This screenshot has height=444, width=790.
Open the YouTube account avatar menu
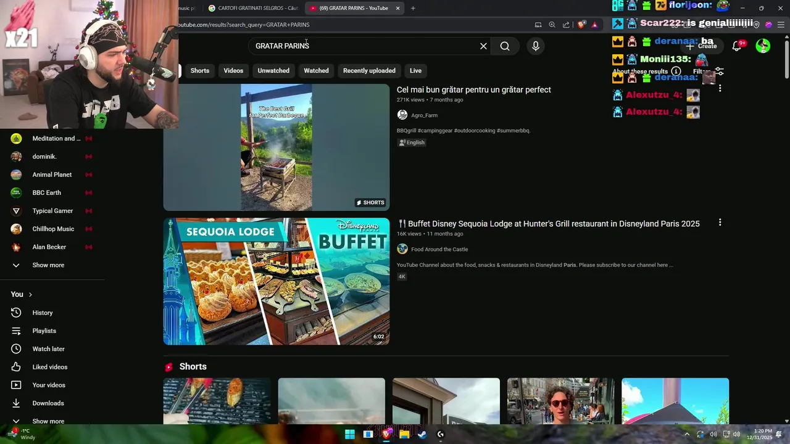click(x=763, y=46)
